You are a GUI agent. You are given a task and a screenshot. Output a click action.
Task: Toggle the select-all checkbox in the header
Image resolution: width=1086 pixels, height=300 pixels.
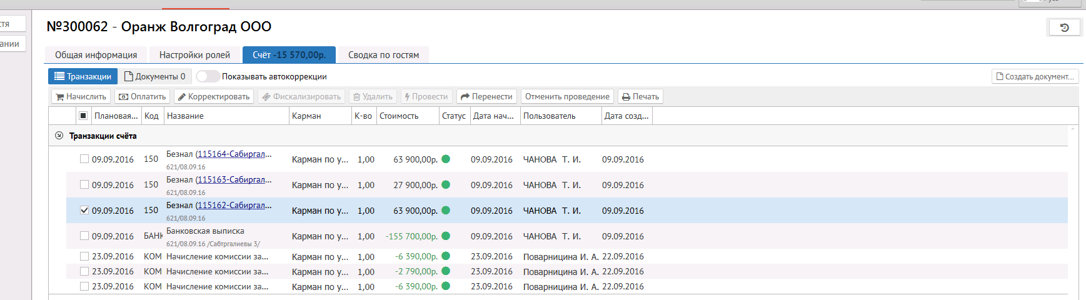coord(83,116)
